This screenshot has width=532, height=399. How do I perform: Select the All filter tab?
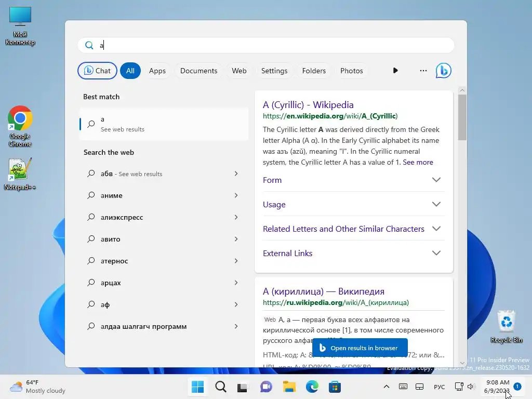tap(130, 71)
